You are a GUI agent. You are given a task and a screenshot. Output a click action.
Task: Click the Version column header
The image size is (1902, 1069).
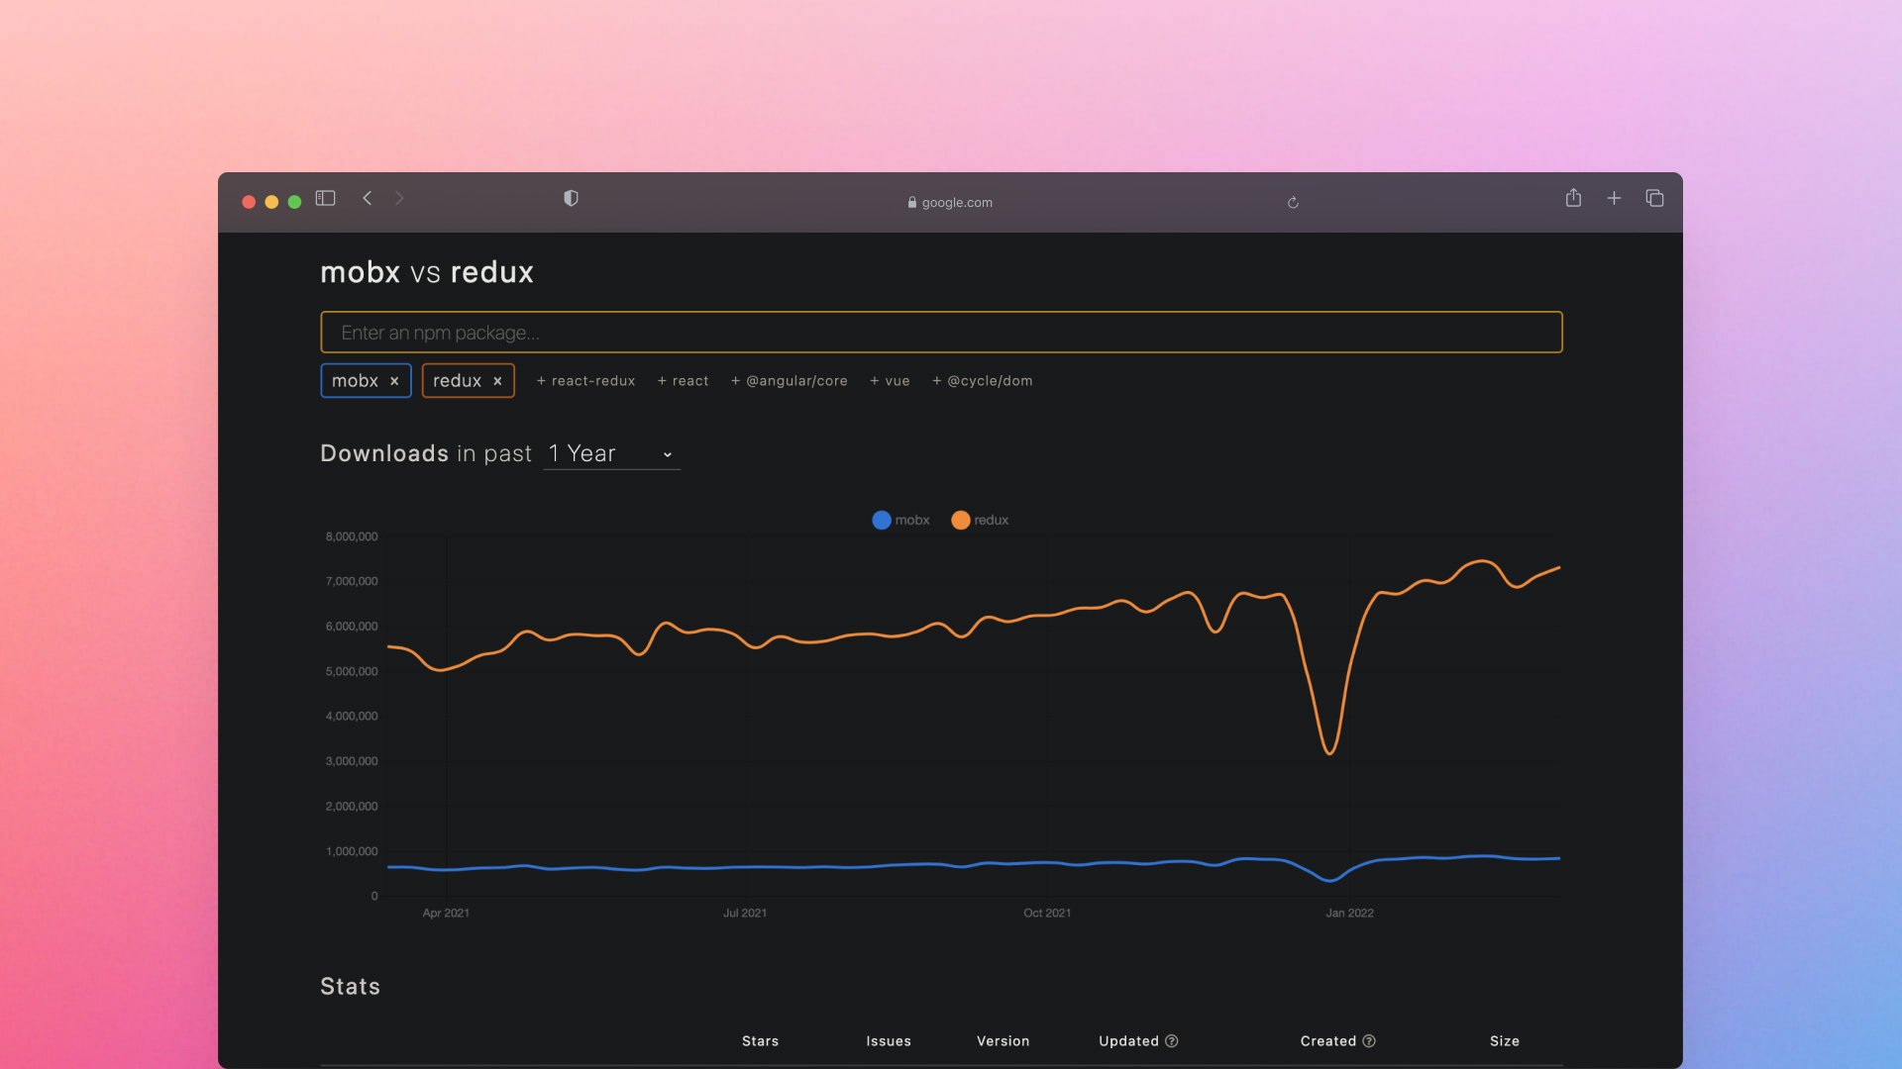[1003, 1041]
